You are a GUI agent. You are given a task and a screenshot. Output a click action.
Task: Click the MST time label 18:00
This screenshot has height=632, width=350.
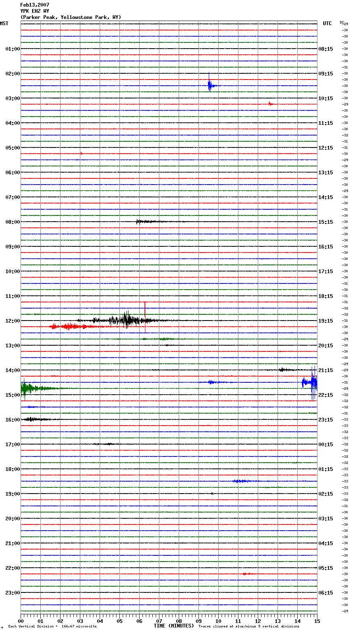(x=13, y=469)
